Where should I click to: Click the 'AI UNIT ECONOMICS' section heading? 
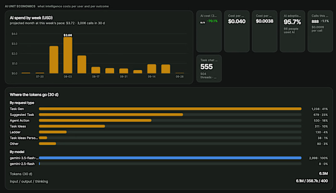tap(20, 6)
